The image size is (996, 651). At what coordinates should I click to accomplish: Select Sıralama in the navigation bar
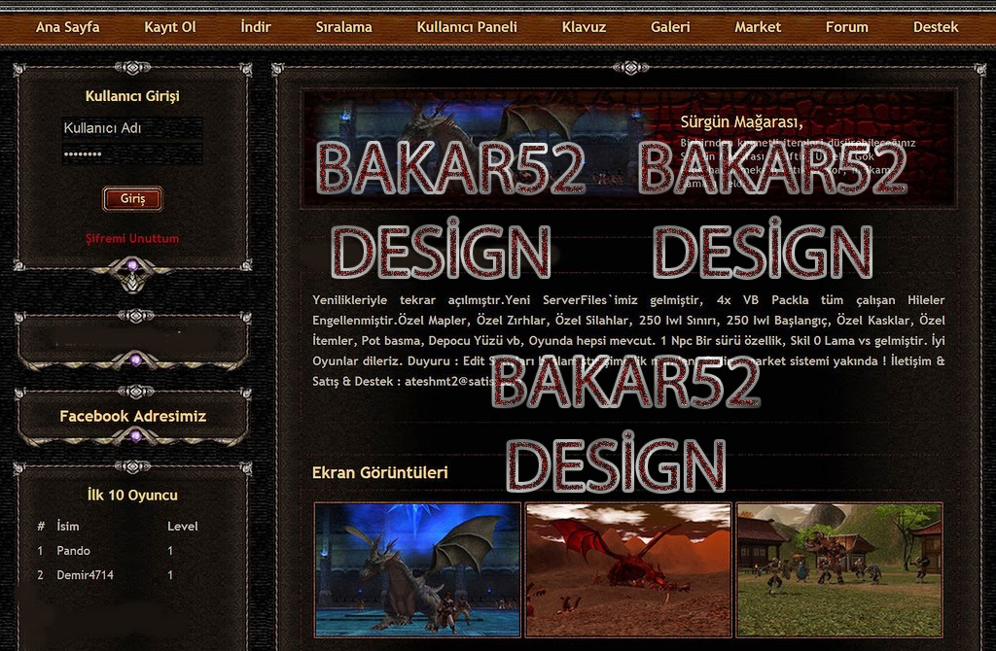(343, 27)
